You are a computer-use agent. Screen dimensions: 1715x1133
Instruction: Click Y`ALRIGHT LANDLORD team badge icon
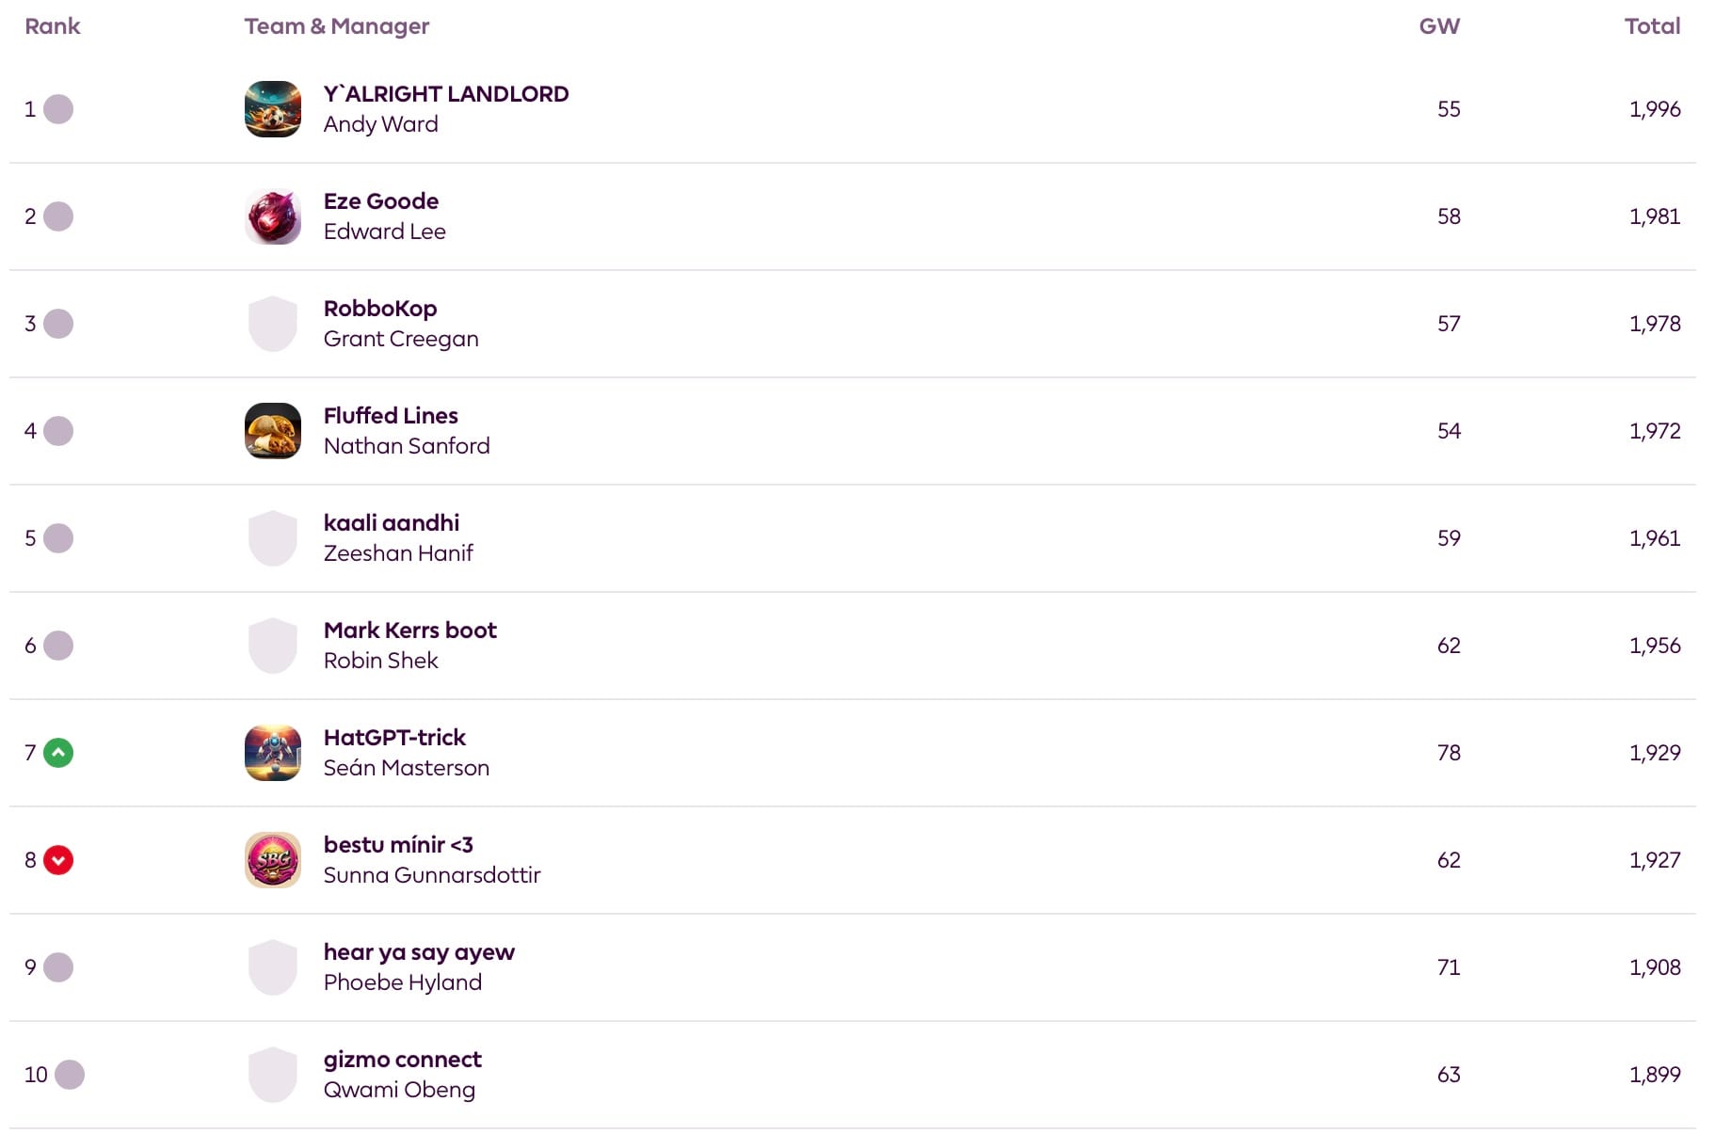(273, 109)
